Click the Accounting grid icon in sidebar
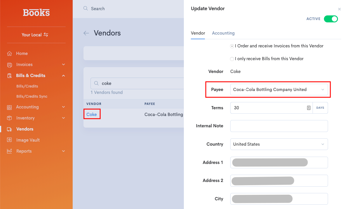347x209 pixels. pos(10,107)
